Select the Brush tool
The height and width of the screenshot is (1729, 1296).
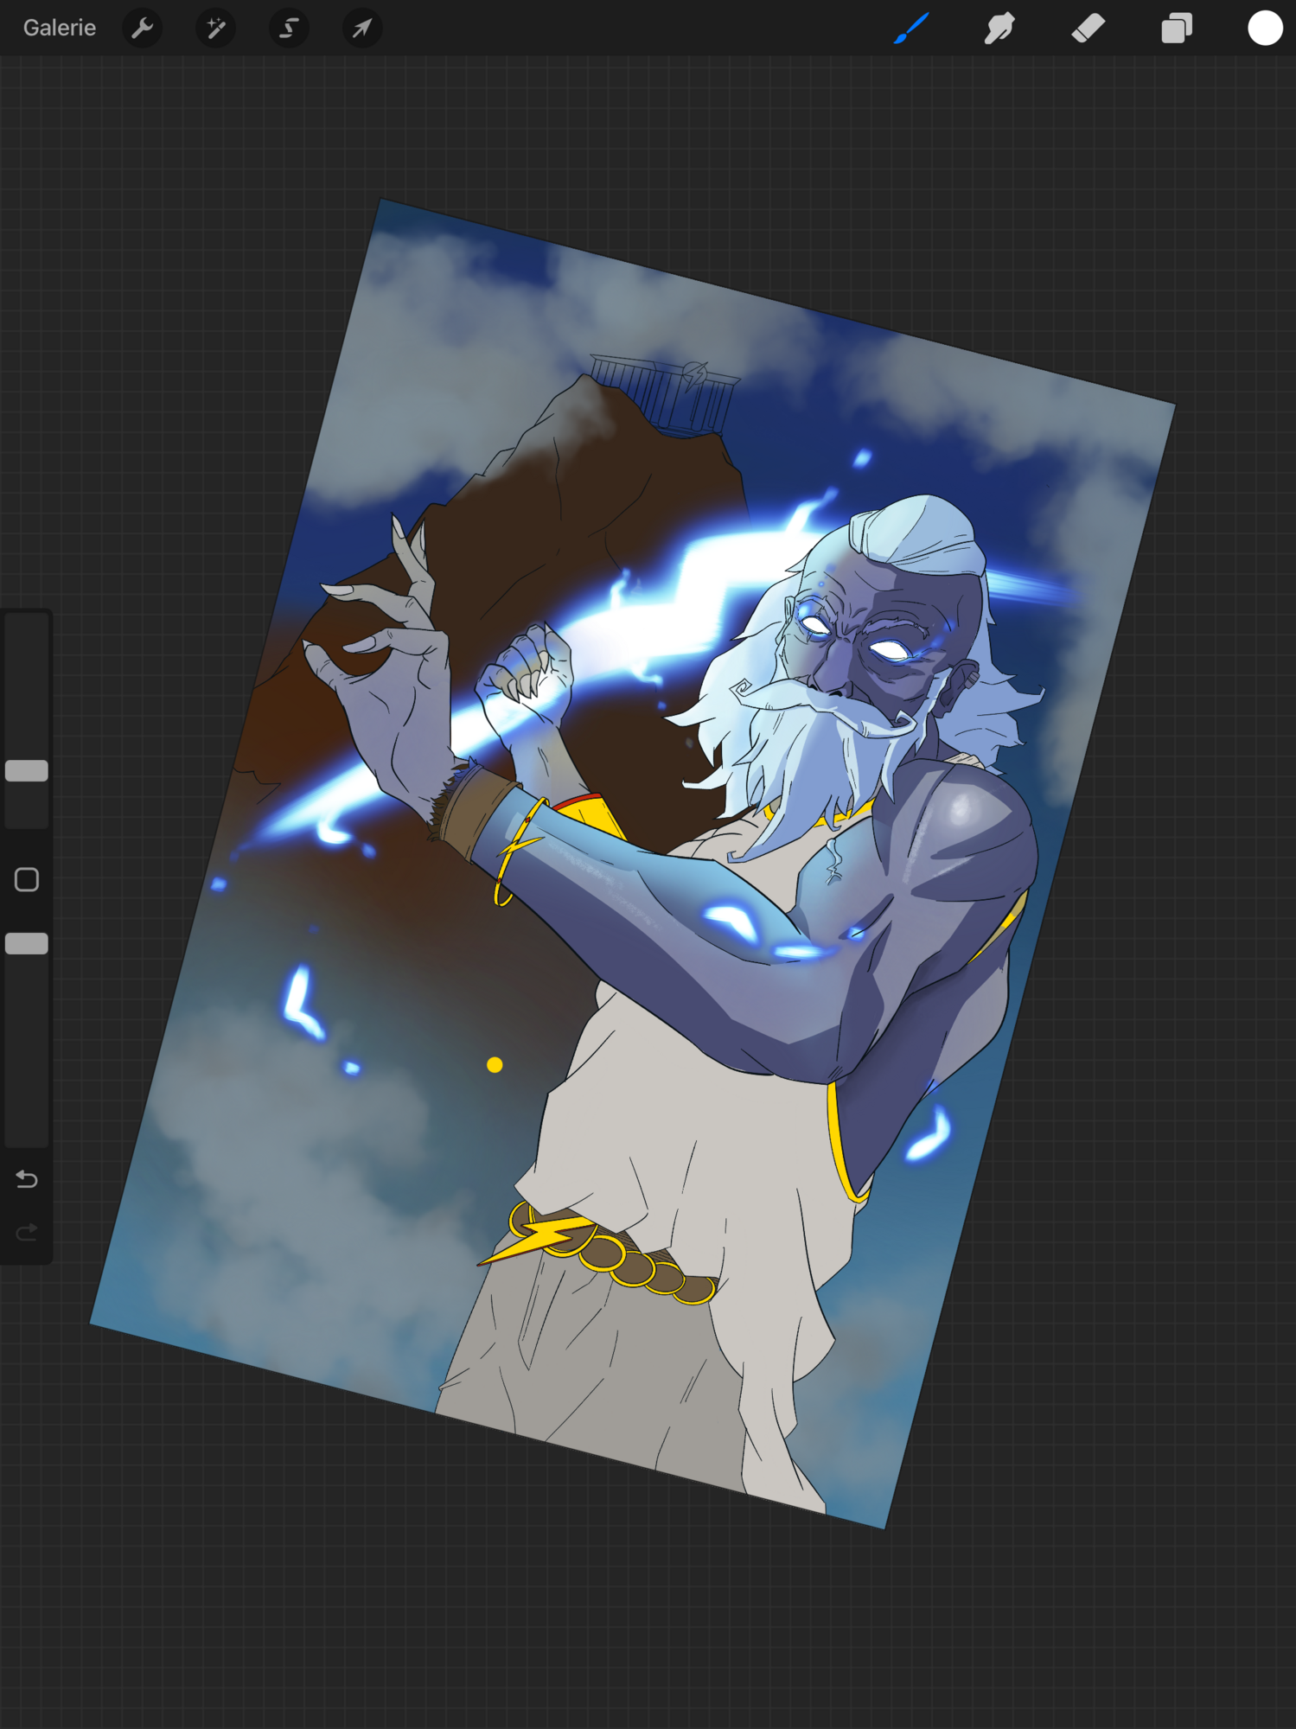point(911,29)
